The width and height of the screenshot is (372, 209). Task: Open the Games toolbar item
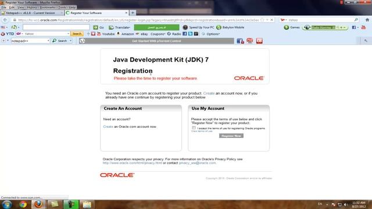click(292, 27)
